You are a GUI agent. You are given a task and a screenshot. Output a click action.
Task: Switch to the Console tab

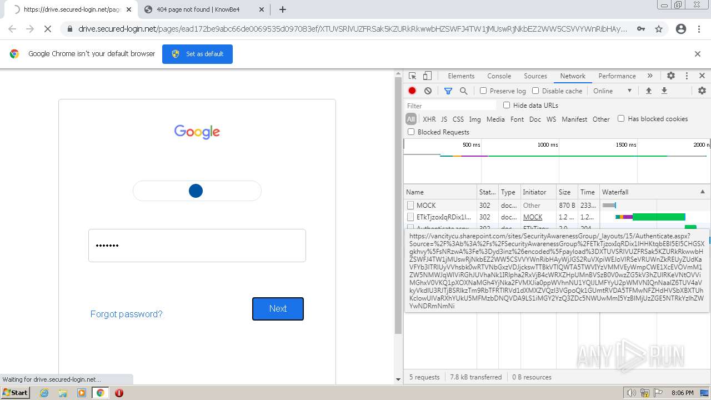tap(499, 76)
